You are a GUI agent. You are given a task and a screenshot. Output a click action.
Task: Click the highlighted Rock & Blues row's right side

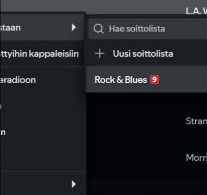[183, 79]
